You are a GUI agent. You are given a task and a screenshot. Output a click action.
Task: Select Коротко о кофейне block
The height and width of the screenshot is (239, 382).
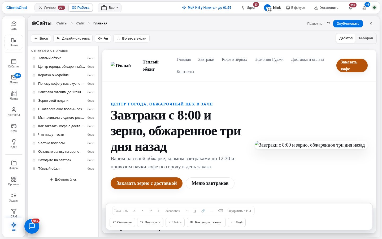63,75
